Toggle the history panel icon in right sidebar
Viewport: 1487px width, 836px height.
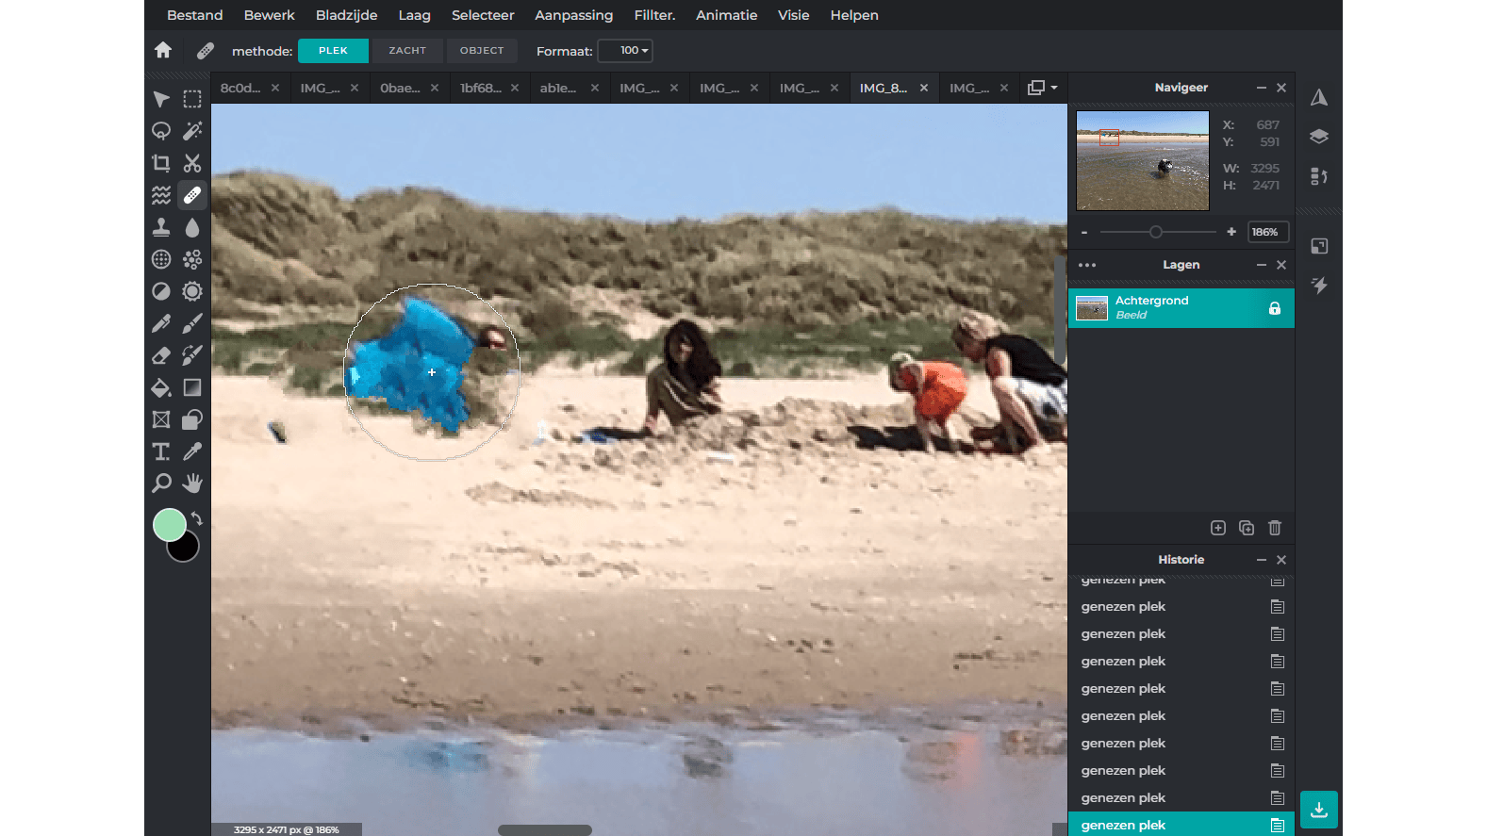(x=1319, y=176)
